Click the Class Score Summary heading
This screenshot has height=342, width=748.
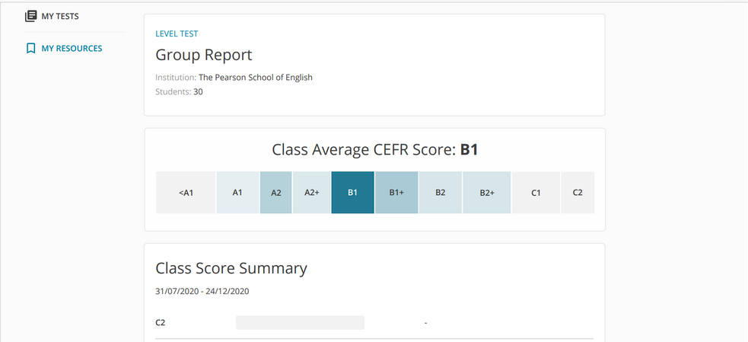231,268
